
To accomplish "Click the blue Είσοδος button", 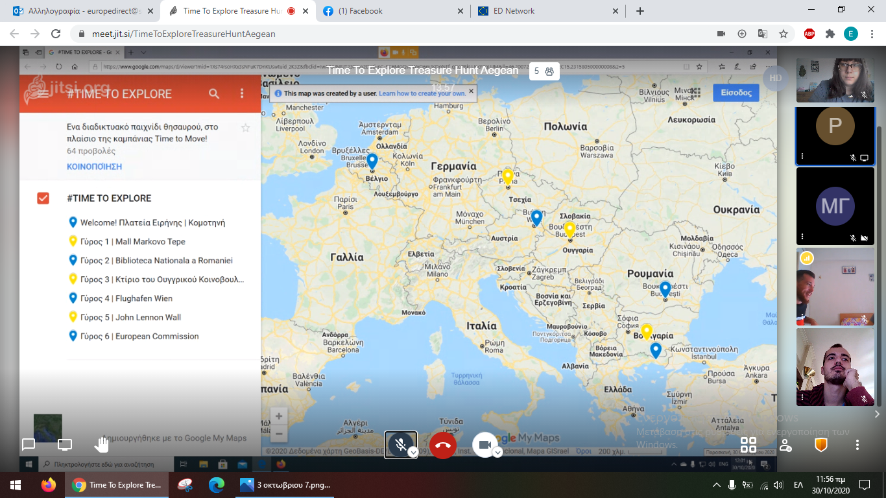I will 736,93.
